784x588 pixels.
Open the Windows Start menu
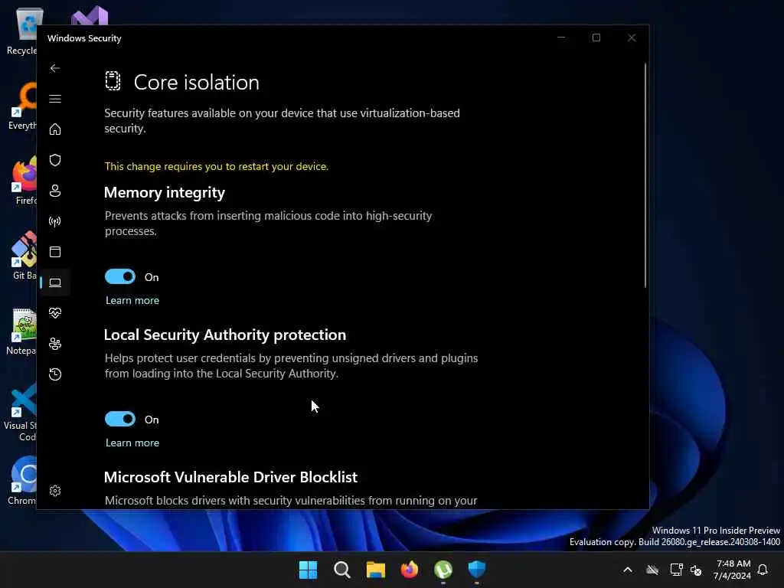pyautogui.click(x=308, y=570)
